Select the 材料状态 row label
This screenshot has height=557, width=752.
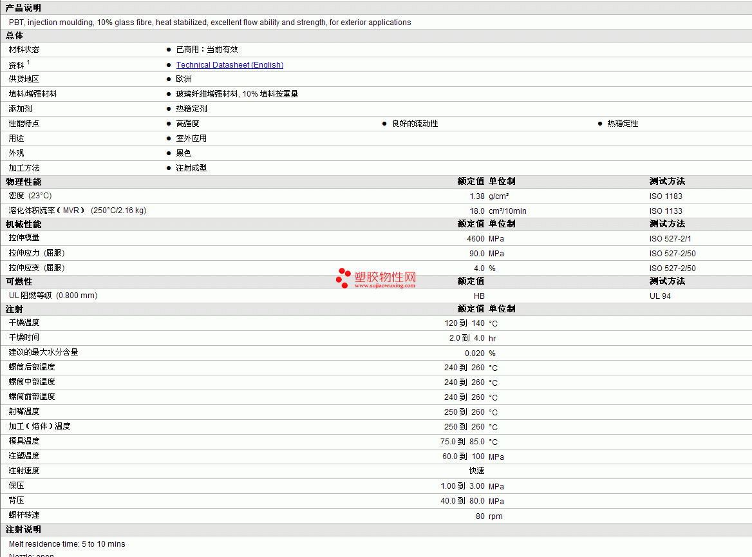pos(24,50)
